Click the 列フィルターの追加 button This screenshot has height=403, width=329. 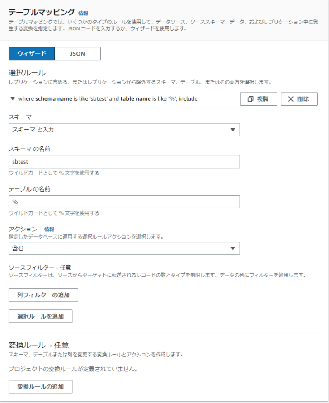[x=43, y=295]
